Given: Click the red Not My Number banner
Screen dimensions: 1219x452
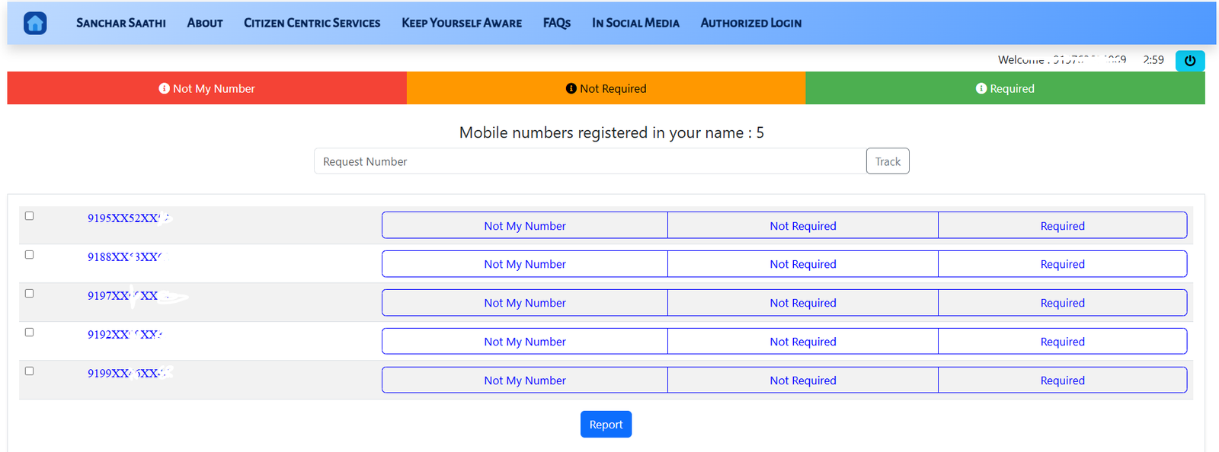Looking at the screenshot, I should click(x=206, y=88).
